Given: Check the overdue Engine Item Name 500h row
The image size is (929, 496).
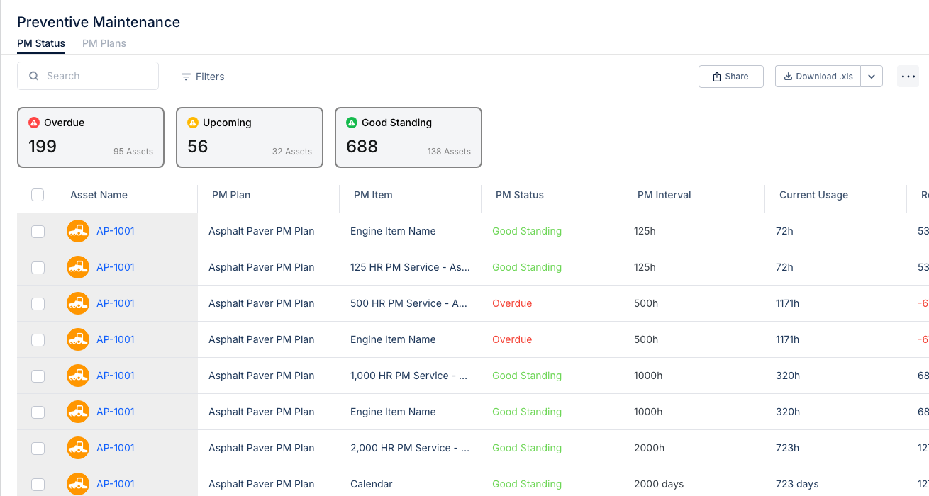Looking at the screenshot, I should tap(38, 339).
